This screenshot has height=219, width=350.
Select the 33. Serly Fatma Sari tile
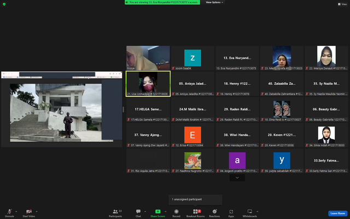point(326,161)
